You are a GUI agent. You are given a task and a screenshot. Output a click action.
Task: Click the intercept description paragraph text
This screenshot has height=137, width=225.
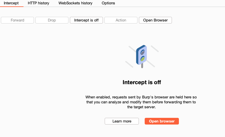[141, 102]
